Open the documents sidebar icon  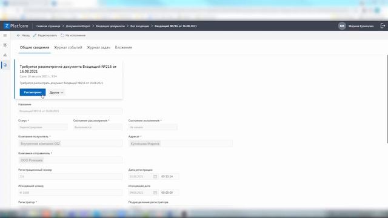5,65
